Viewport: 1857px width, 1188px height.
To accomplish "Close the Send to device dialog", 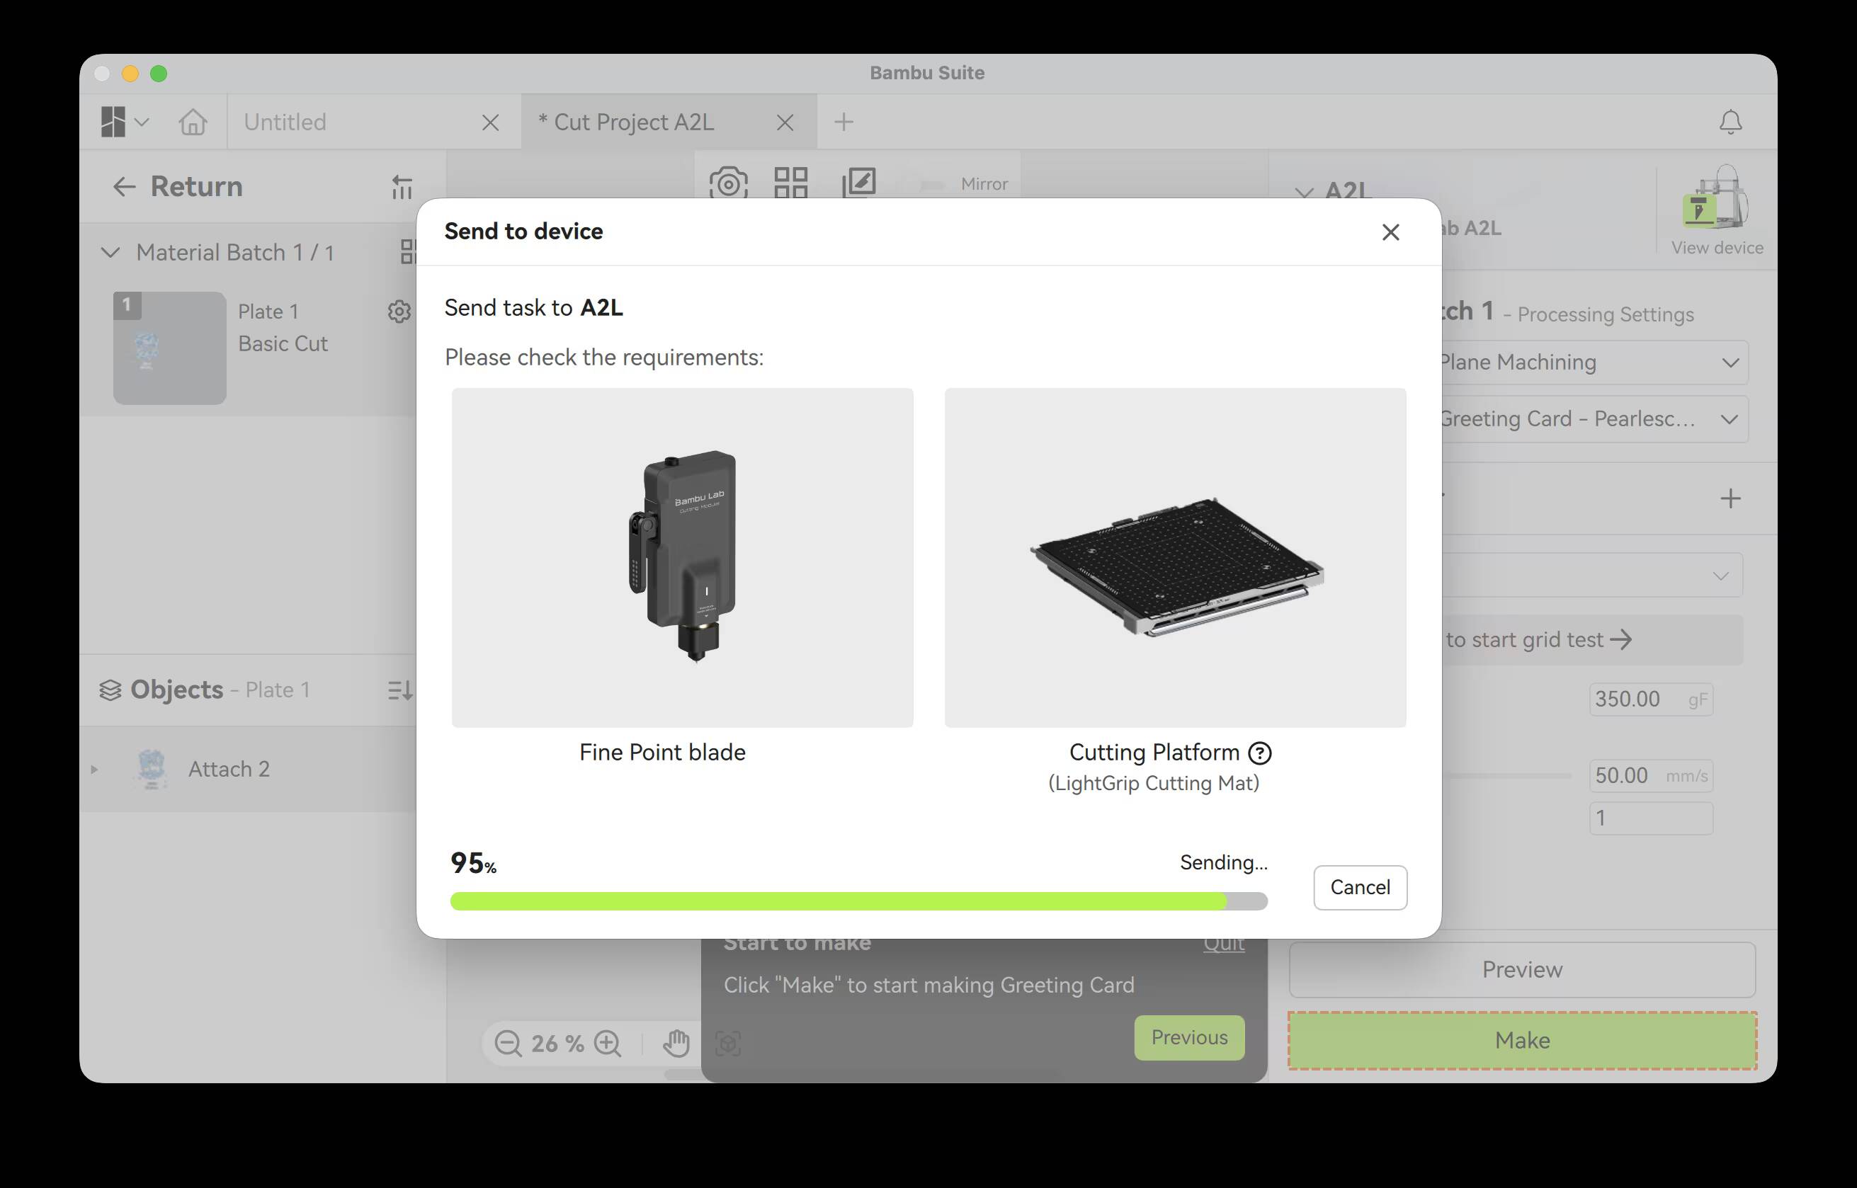I will [1390, 232].
